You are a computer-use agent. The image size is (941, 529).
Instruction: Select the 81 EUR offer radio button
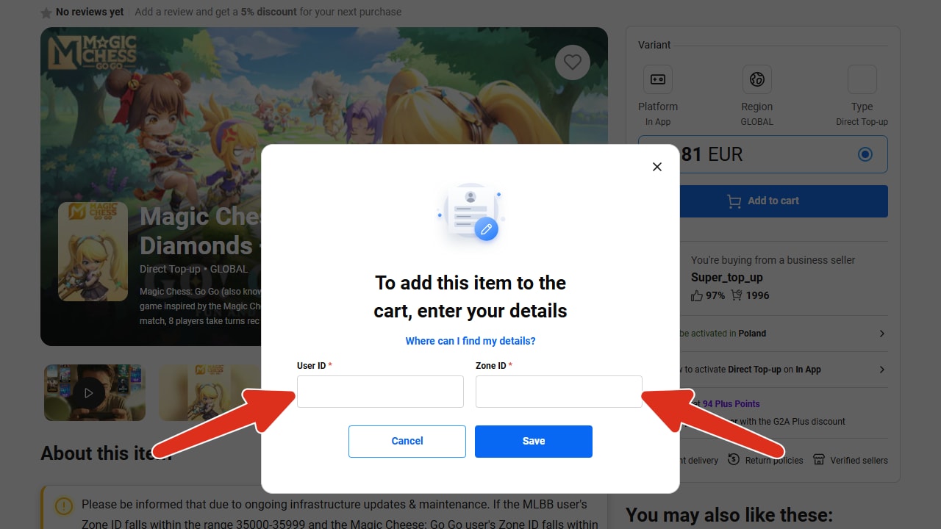865,154
